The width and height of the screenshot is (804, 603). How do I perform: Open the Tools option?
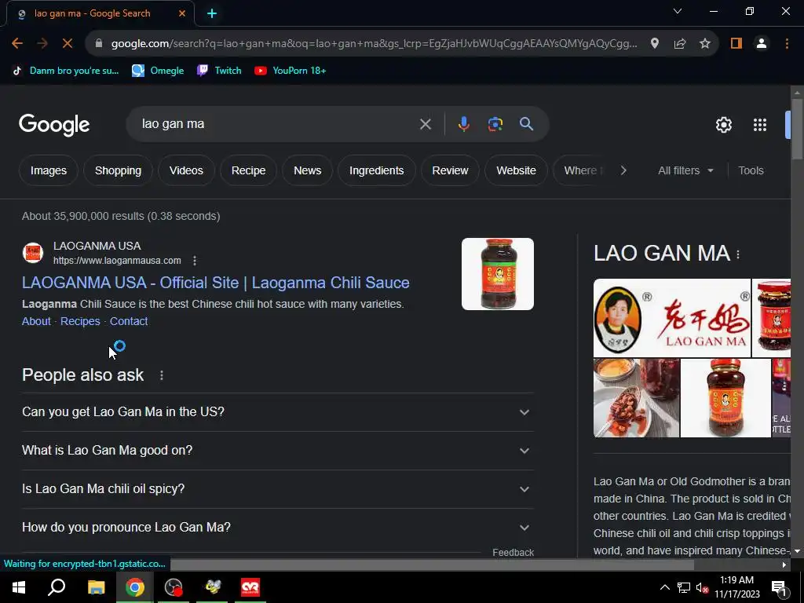pyautogui.click(x=751, y=170)
